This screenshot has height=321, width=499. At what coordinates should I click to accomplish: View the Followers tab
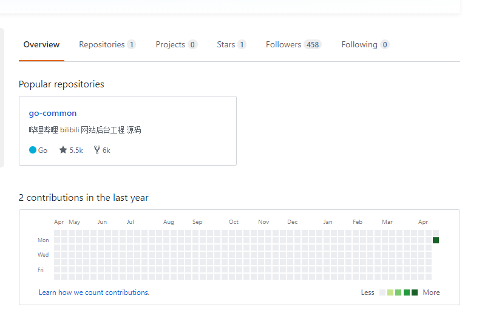coord(283,44)
